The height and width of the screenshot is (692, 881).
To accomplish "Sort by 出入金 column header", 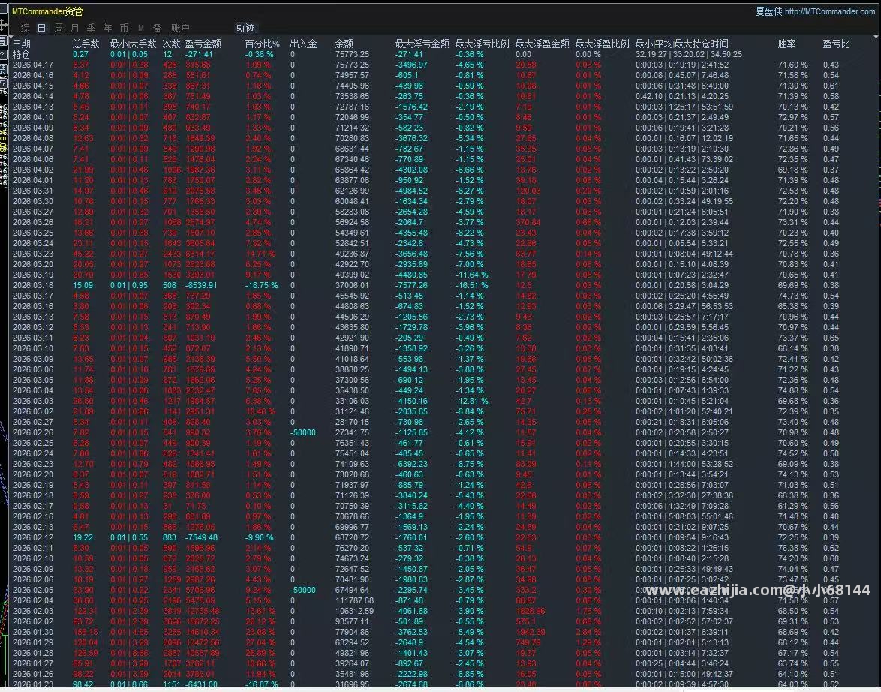I will click(303, 44).
